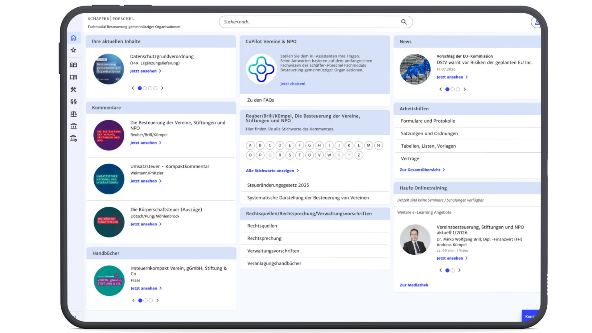Select letter V in keyword index

pyautogui.click(x=319, y=155)
